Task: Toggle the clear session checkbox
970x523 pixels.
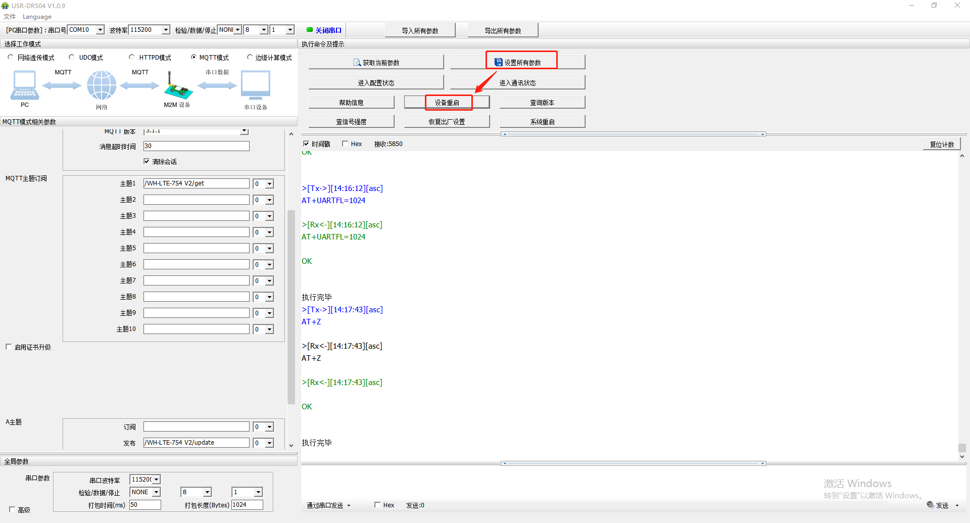Action: tap(147, 161)
